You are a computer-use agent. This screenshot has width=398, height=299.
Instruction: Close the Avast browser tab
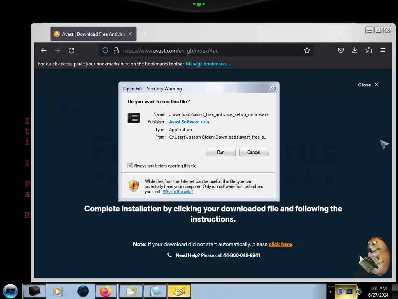(130, 34)
